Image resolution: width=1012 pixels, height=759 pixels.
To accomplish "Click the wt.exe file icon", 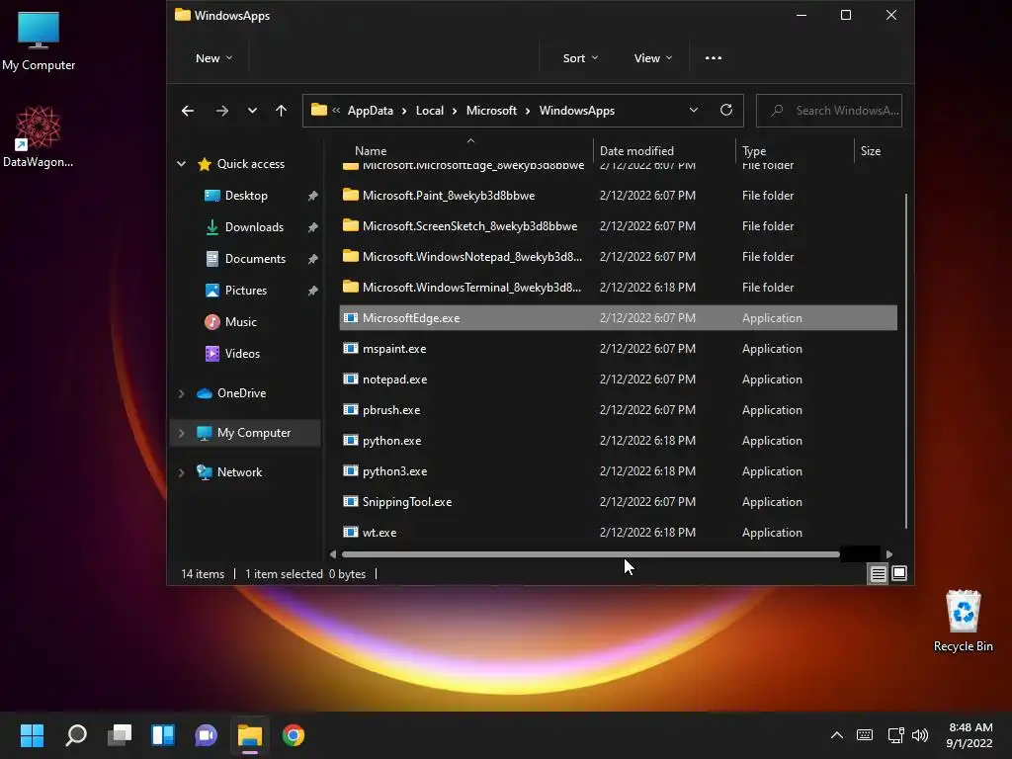I will (x=351, y=533).
